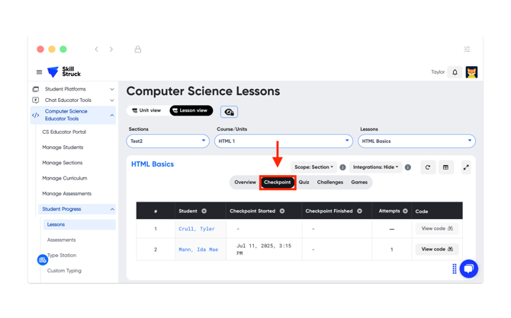Open the hamburger sidebar menu
This screenshot has width=511, height=318.
pyautogui.click(x=39, y=72)
